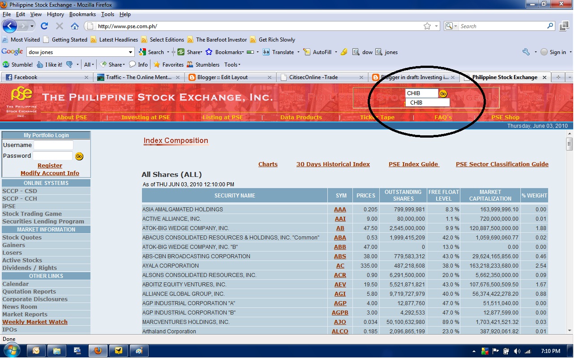Viewport: 575px width, 361px height.
Task: Open the Gainers sidebar link
Action: coord(13,245)
